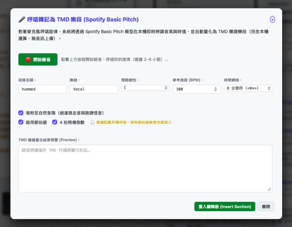The image size is (292, 227).
Task: Click the TMD preview text area
Action: tap(145, 168)
